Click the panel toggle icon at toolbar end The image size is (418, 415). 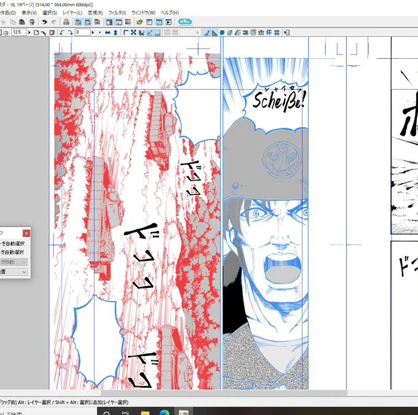[x=287, y=33]
